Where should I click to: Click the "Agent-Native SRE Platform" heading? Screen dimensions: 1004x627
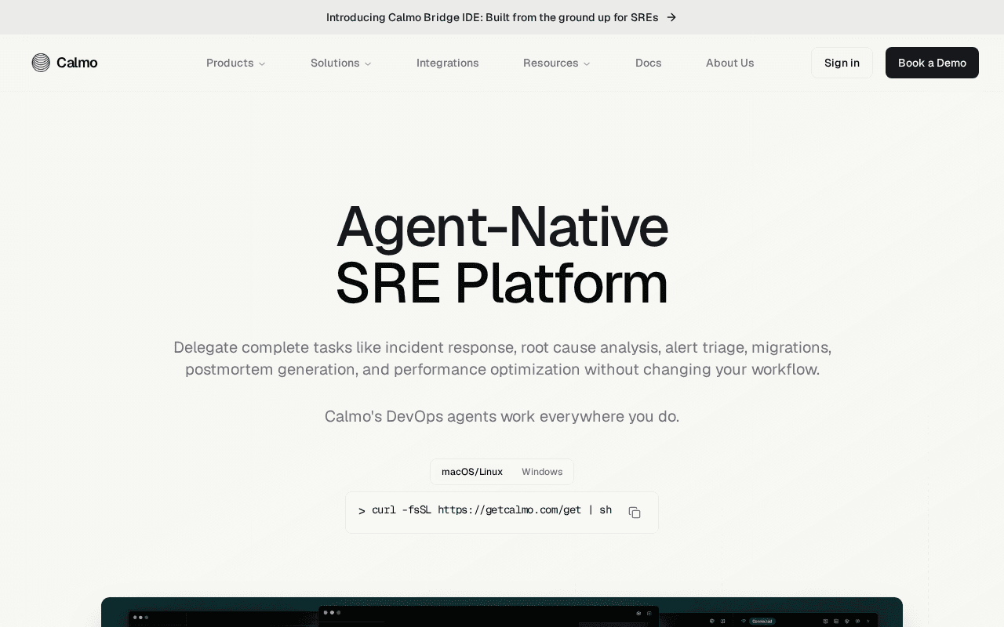tap(502, 255)
